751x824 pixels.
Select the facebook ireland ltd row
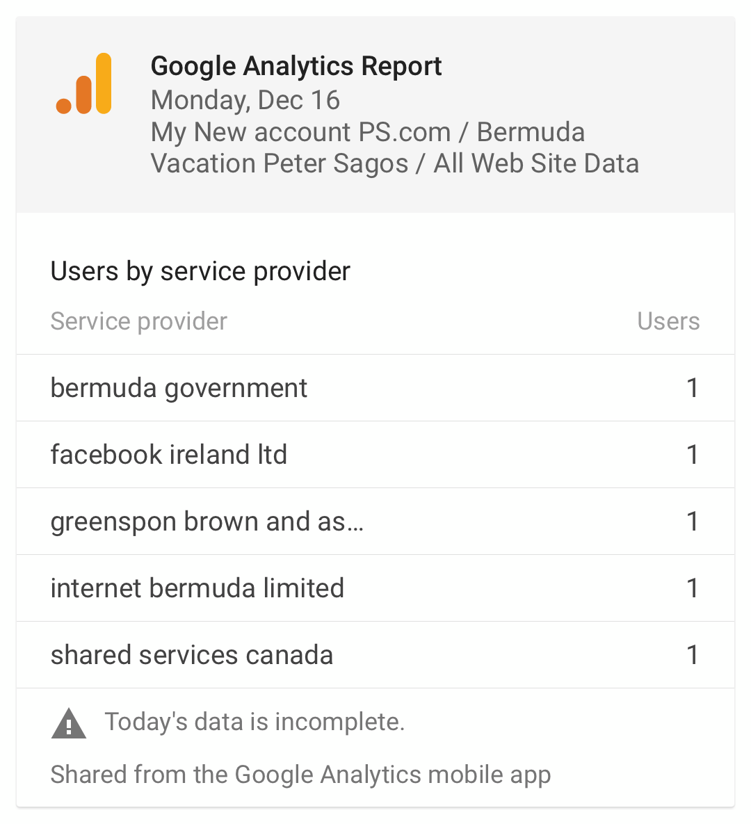coord(375,455)
